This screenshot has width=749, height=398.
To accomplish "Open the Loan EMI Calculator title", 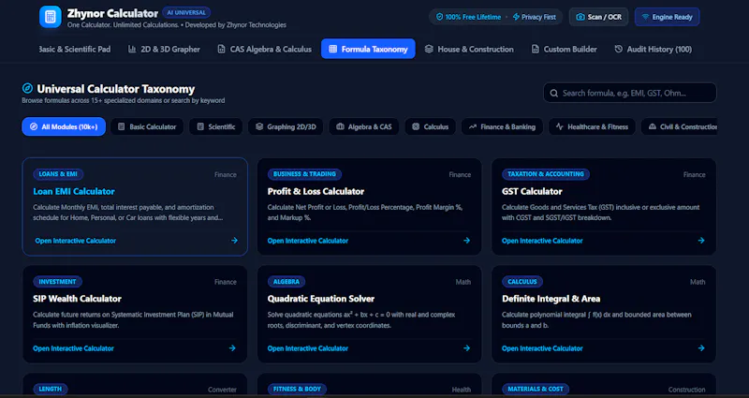I will [x=74, y=191].
